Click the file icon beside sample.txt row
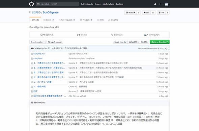Viewport: 199px width, 131px height. pos(32,58)
